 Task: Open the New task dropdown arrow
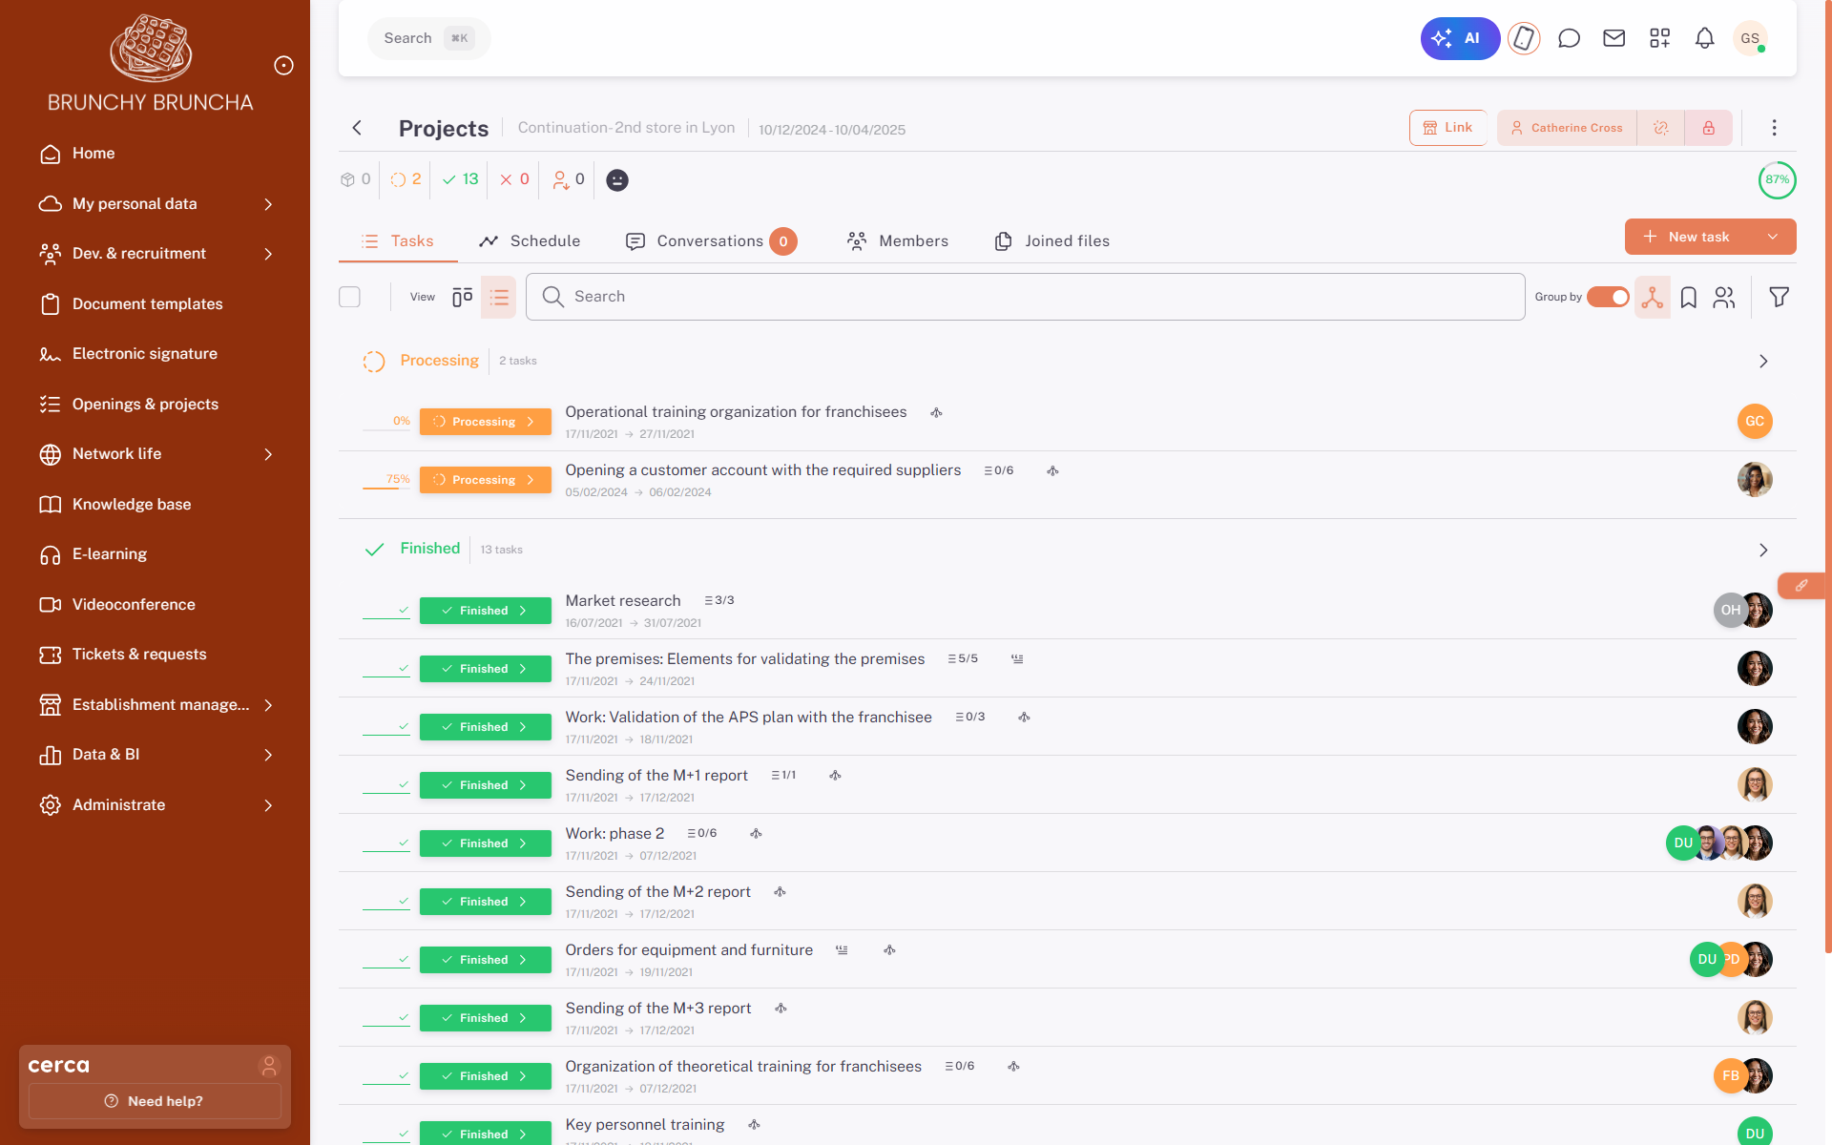(1772, 237)
